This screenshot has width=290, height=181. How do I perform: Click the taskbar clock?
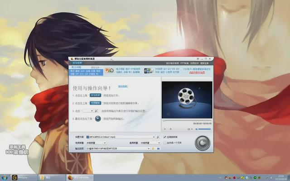pos(280,177)
